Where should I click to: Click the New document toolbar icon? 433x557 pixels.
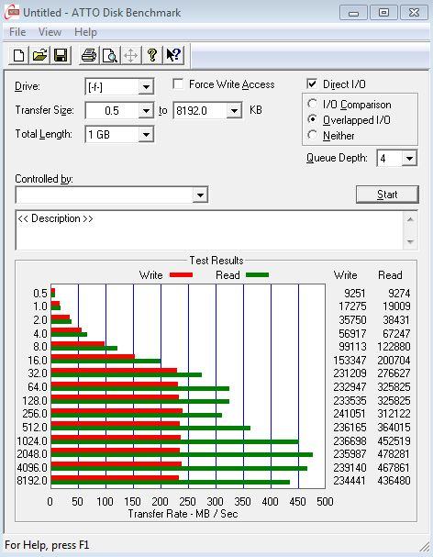click(19, 56)
